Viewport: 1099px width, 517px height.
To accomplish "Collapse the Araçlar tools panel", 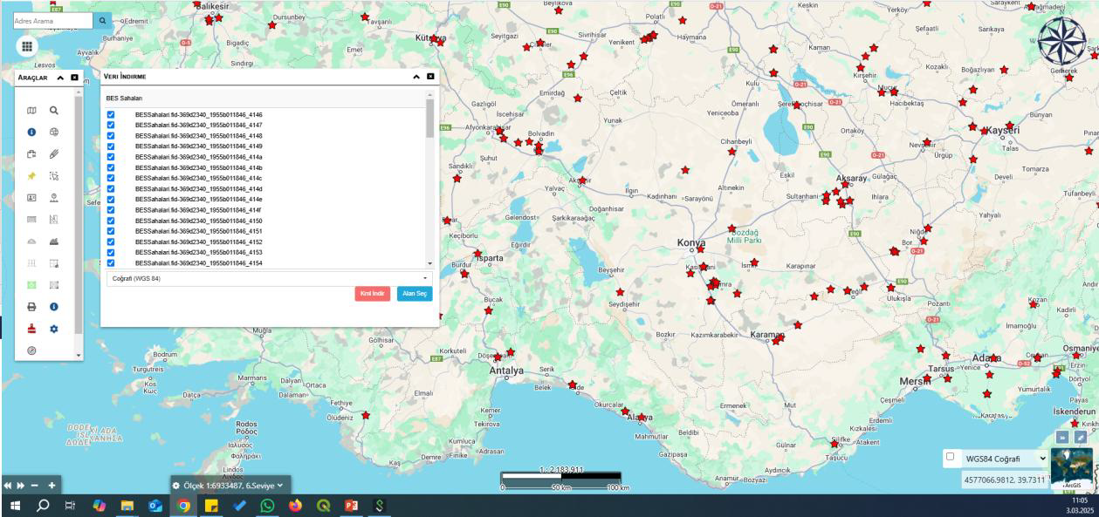I will 60,78.
